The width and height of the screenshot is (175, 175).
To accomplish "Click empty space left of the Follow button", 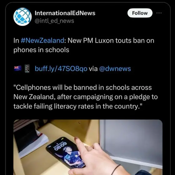I will 111,13.
